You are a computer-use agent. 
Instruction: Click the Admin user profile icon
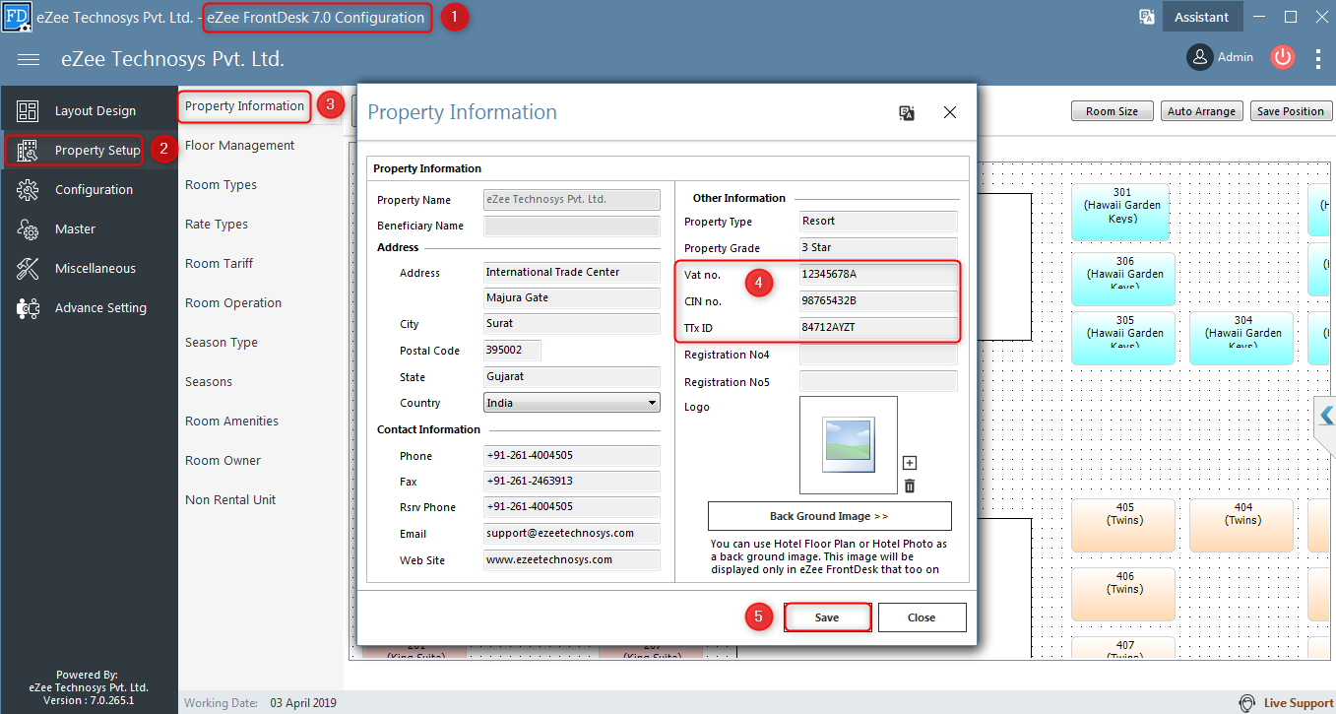coord(1199,57)
